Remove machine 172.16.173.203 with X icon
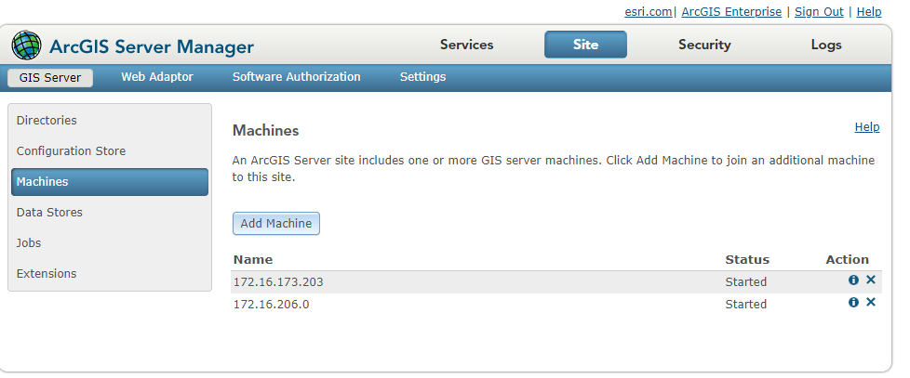 tap(871, 280)
